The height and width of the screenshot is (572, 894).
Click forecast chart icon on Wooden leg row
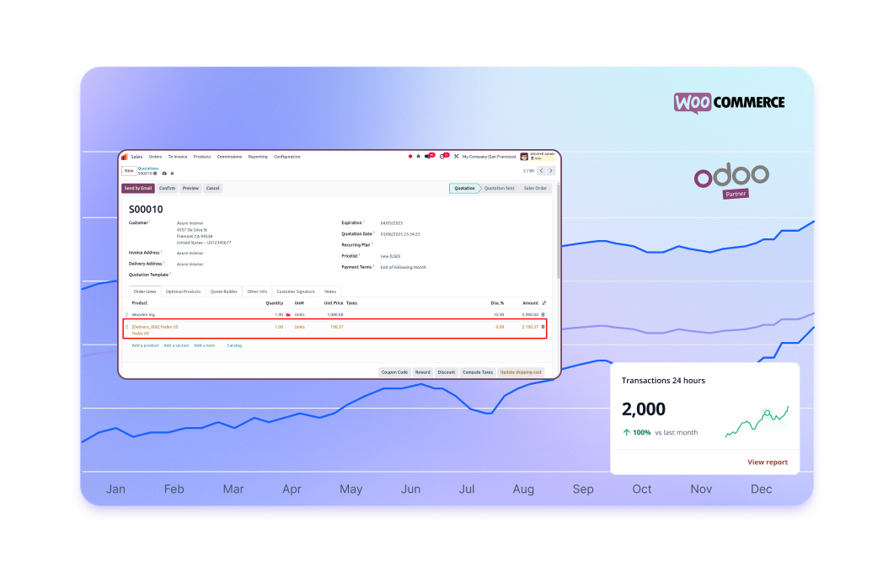pyautogui.click(x=288, y=315)
